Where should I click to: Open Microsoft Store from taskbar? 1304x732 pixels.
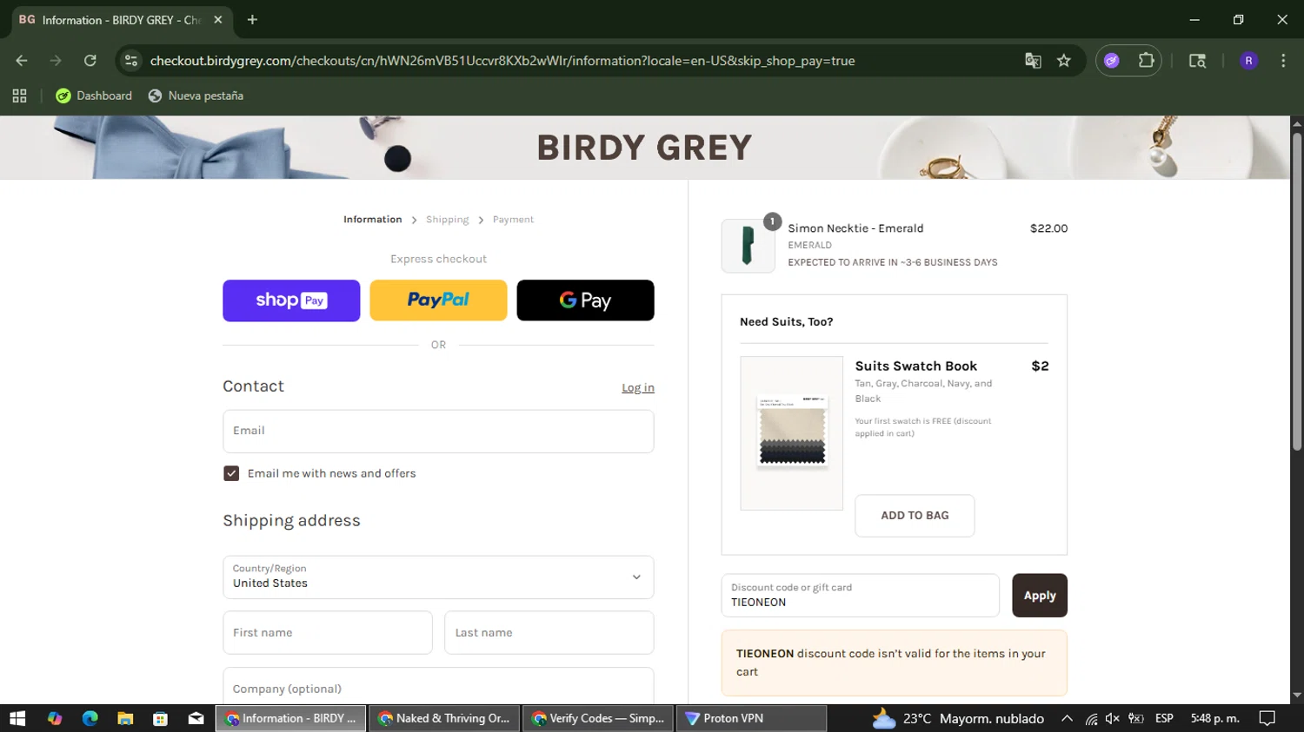point(160,718)
